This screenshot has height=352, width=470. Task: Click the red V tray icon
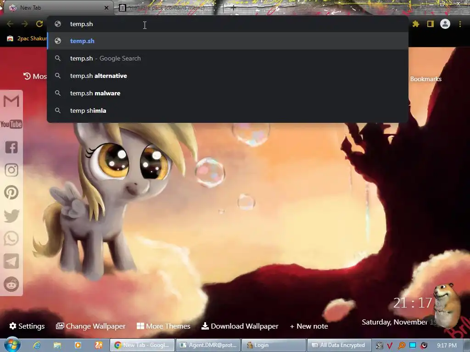coord(390,346)
